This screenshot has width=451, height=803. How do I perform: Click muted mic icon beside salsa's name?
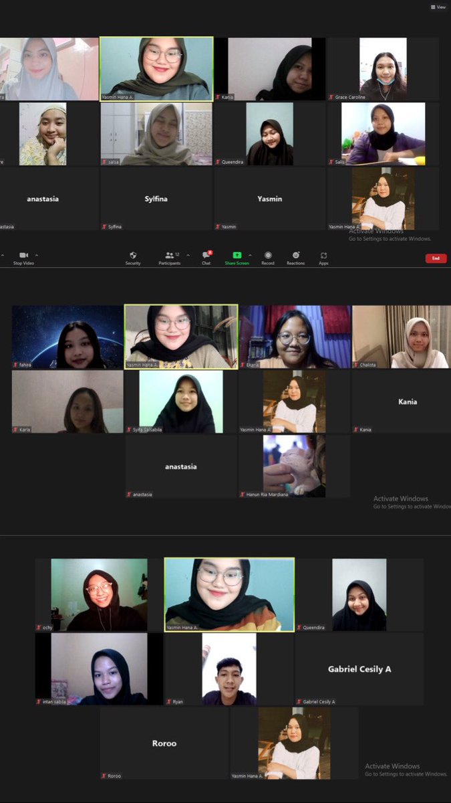(104, 162)
